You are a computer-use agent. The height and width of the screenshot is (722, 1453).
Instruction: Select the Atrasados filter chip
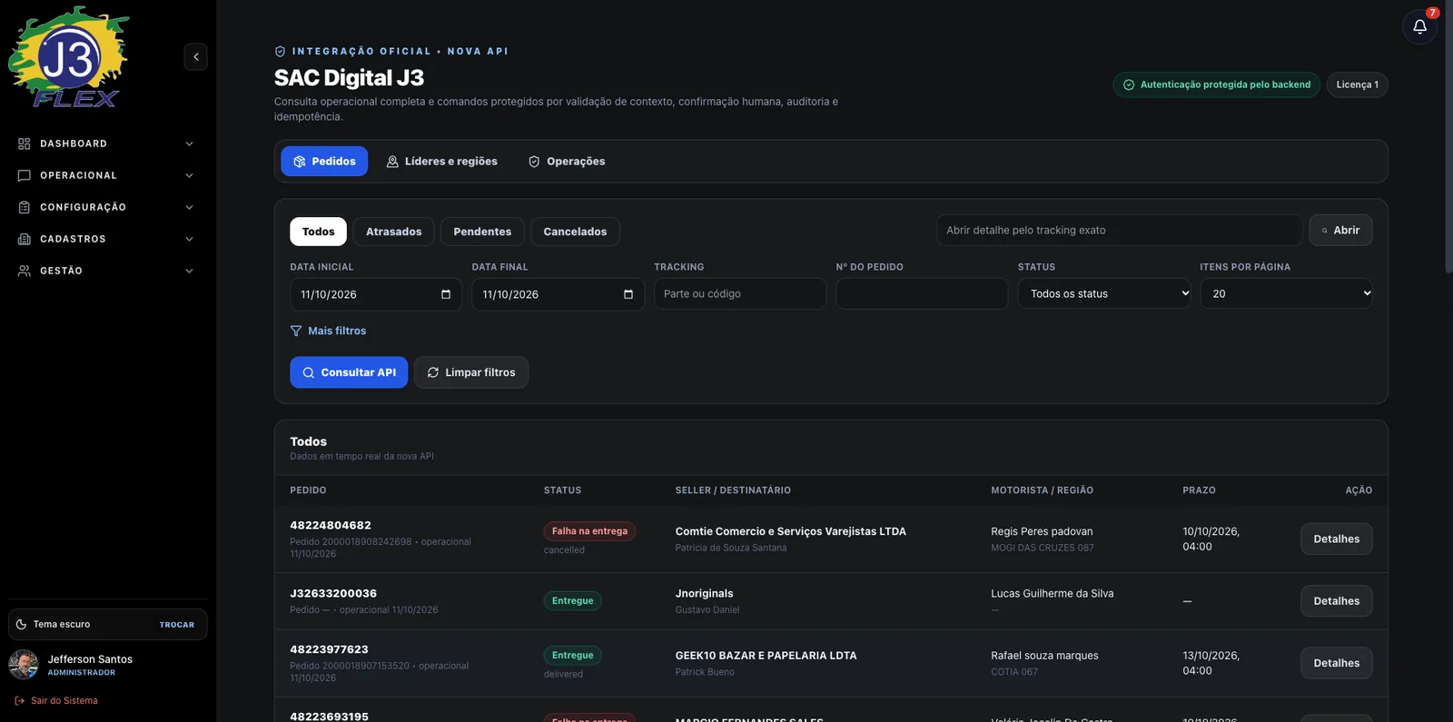pyautogui.click(x=394, y=232)
